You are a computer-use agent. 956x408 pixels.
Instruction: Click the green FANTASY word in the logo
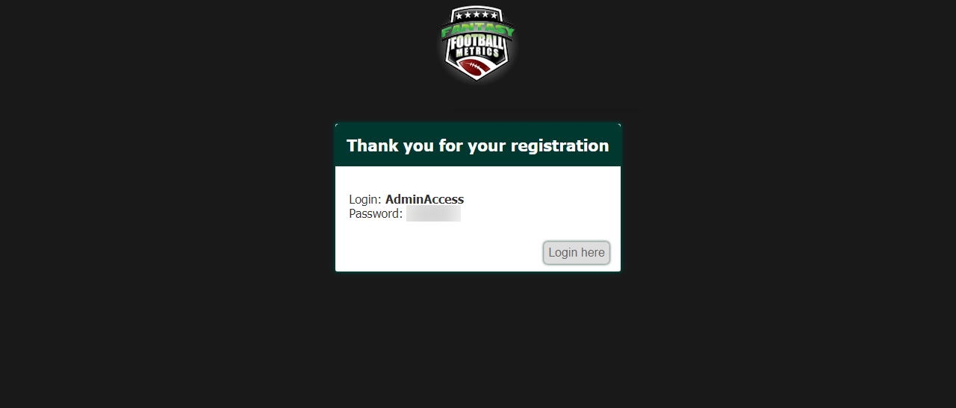coord(478,30)
